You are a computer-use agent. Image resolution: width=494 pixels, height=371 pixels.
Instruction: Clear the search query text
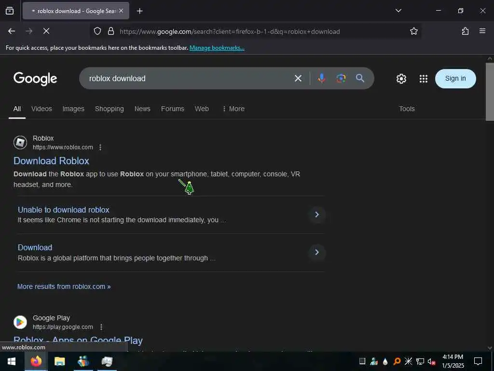pyautogui.click(x=298, y=78)
